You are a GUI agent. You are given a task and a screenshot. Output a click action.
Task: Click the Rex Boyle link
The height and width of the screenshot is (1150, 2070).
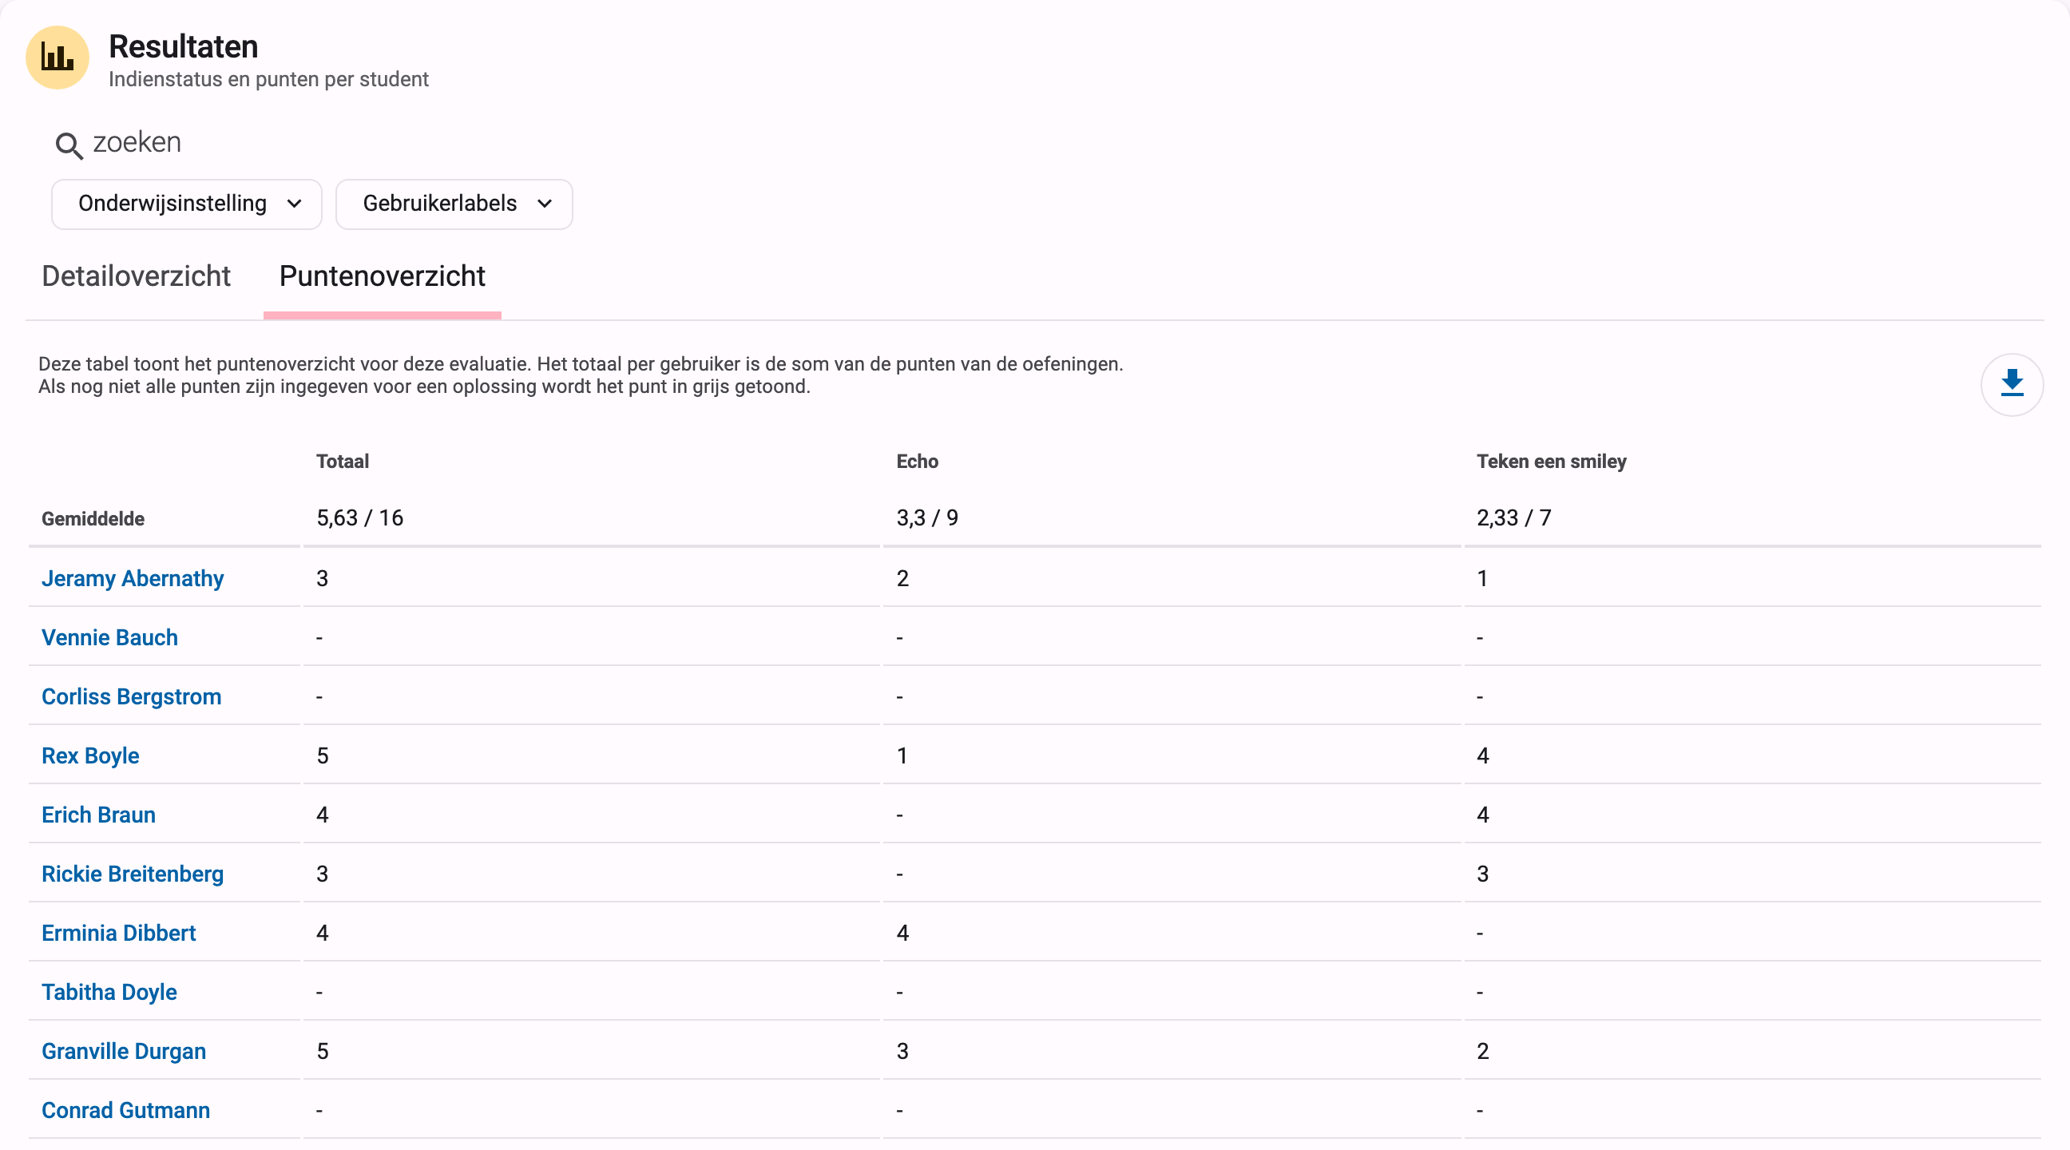pyautogui.click(x=90, y=756)
